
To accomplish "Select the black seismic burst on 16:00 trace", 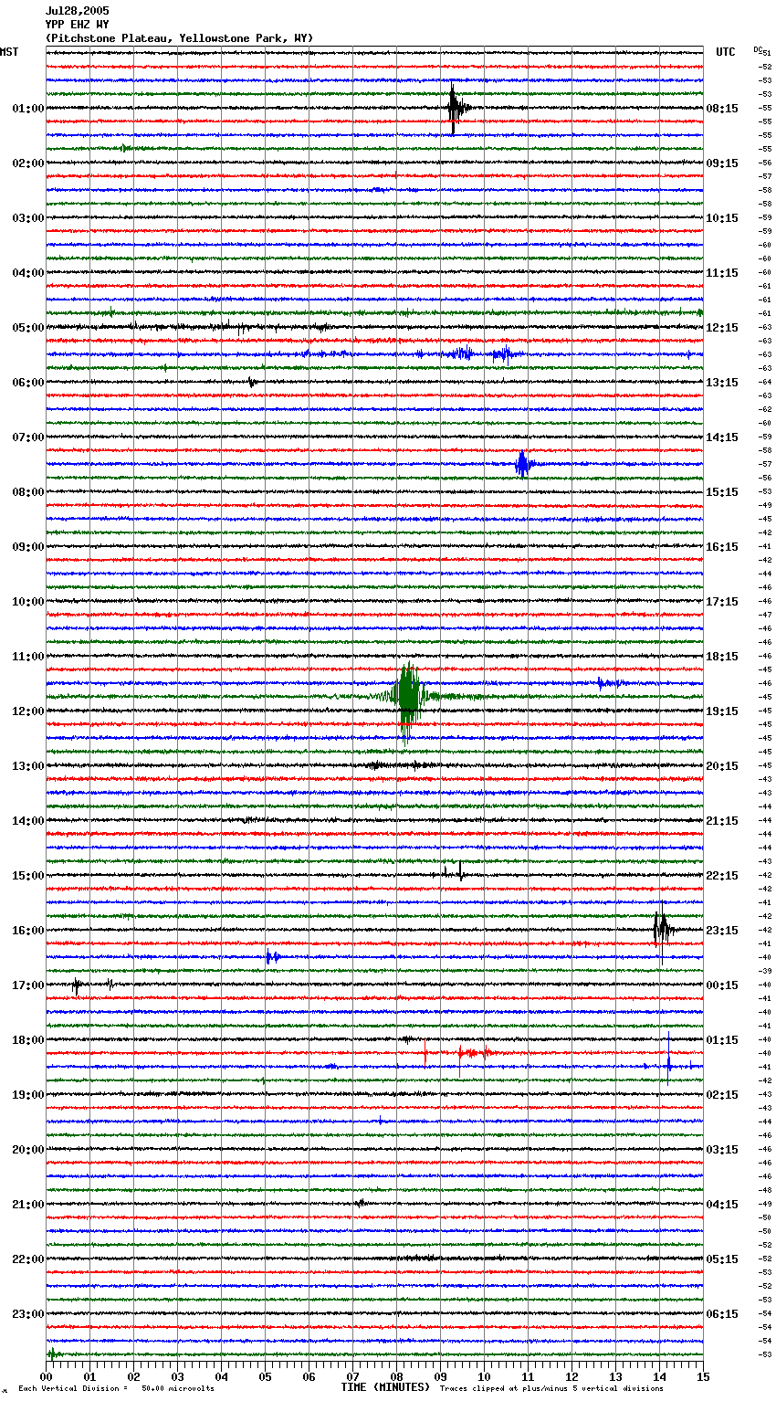I will [663, 930].
